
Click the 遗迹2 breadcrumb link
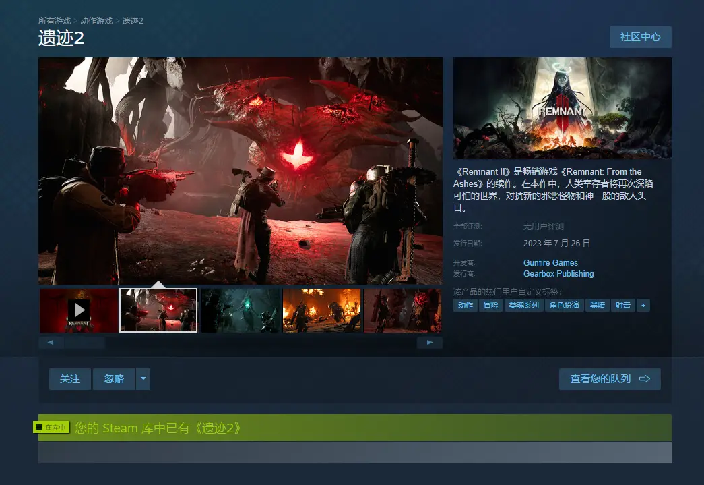[133, 21]
